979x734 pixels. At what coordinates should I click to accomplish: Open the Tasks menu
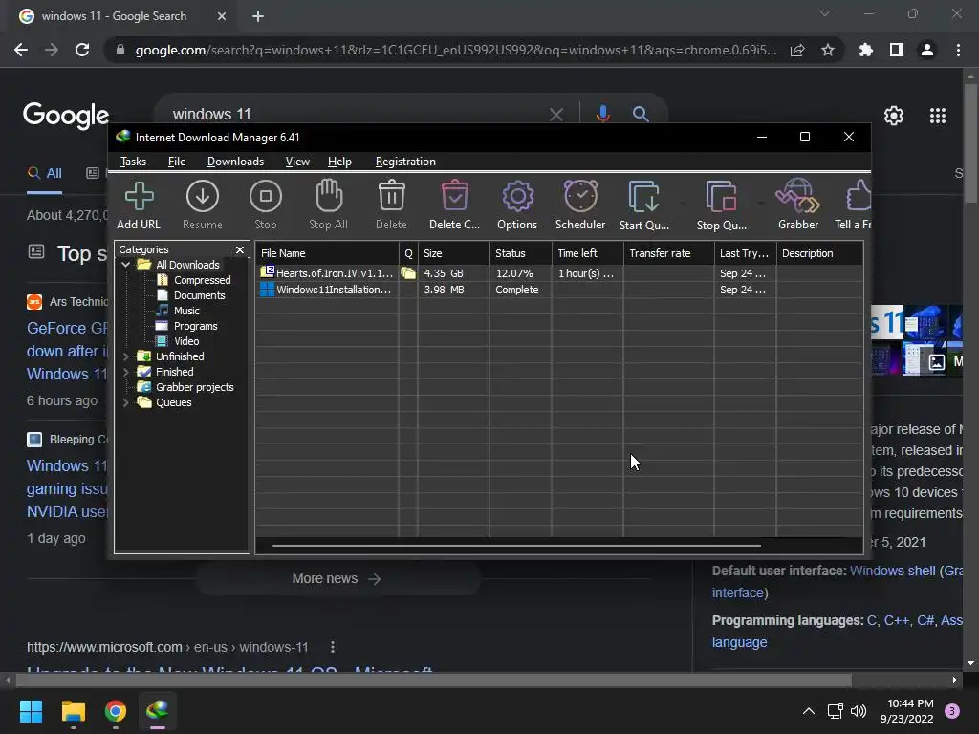point(133,162)
